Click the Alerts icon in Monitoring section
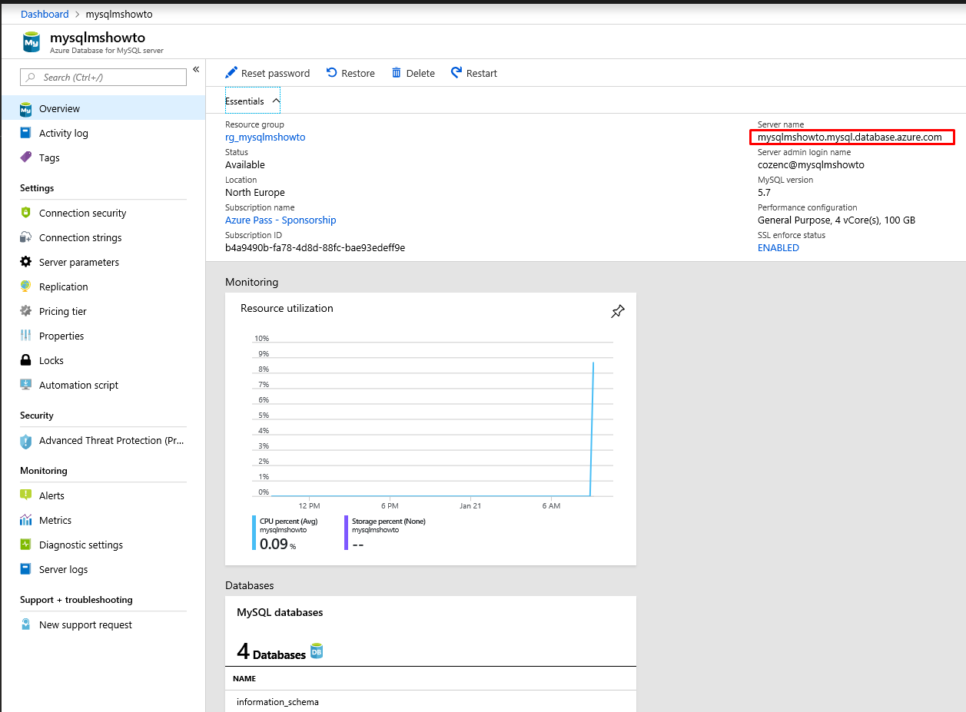966x712 pixels. click(26, 495)
